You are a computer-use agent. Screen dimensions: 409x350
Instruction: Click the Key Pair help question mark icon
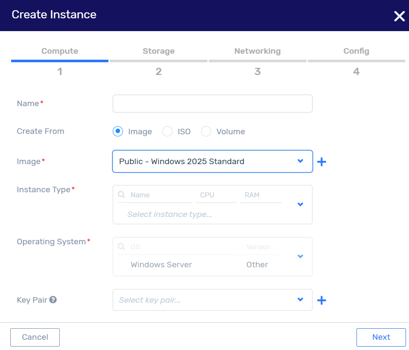[x=53, y=300]
